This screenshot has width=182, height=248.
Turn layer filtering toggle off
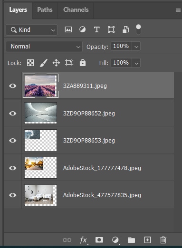(x=138, y=29)
